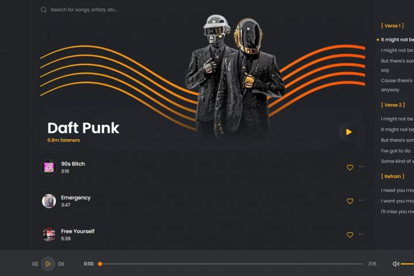Screen dimensions: 414x276
Task: Jump to the Refrain lyrics heading
Action: click(393, 177)
